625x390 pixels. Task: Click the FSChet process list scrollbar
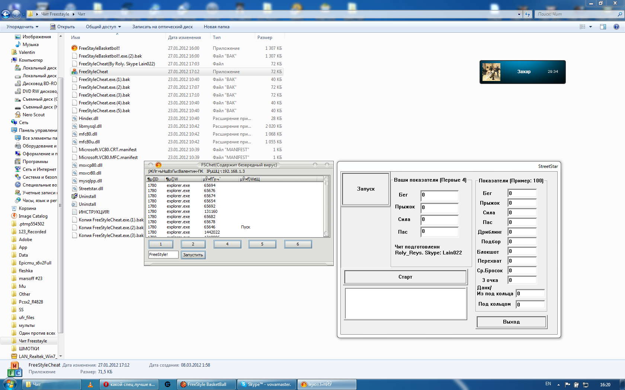(x=326, y=207)
